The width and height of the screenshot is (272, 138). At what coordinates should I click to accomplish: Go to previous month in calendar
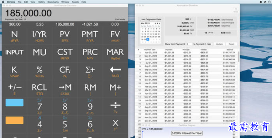155,23
